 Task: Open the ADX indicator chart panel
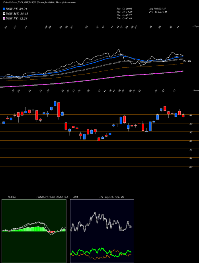coord(102,231)
